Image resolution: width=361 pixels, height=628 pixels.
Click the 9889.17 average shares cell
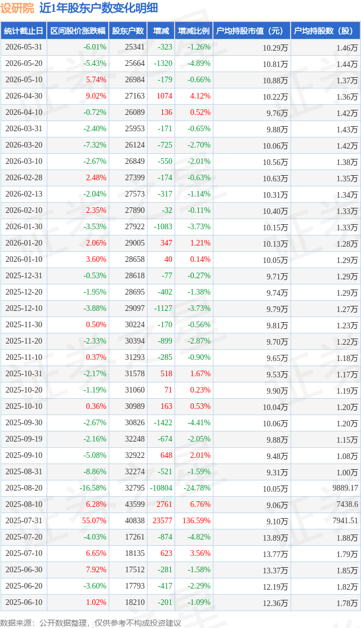[344, 488]
